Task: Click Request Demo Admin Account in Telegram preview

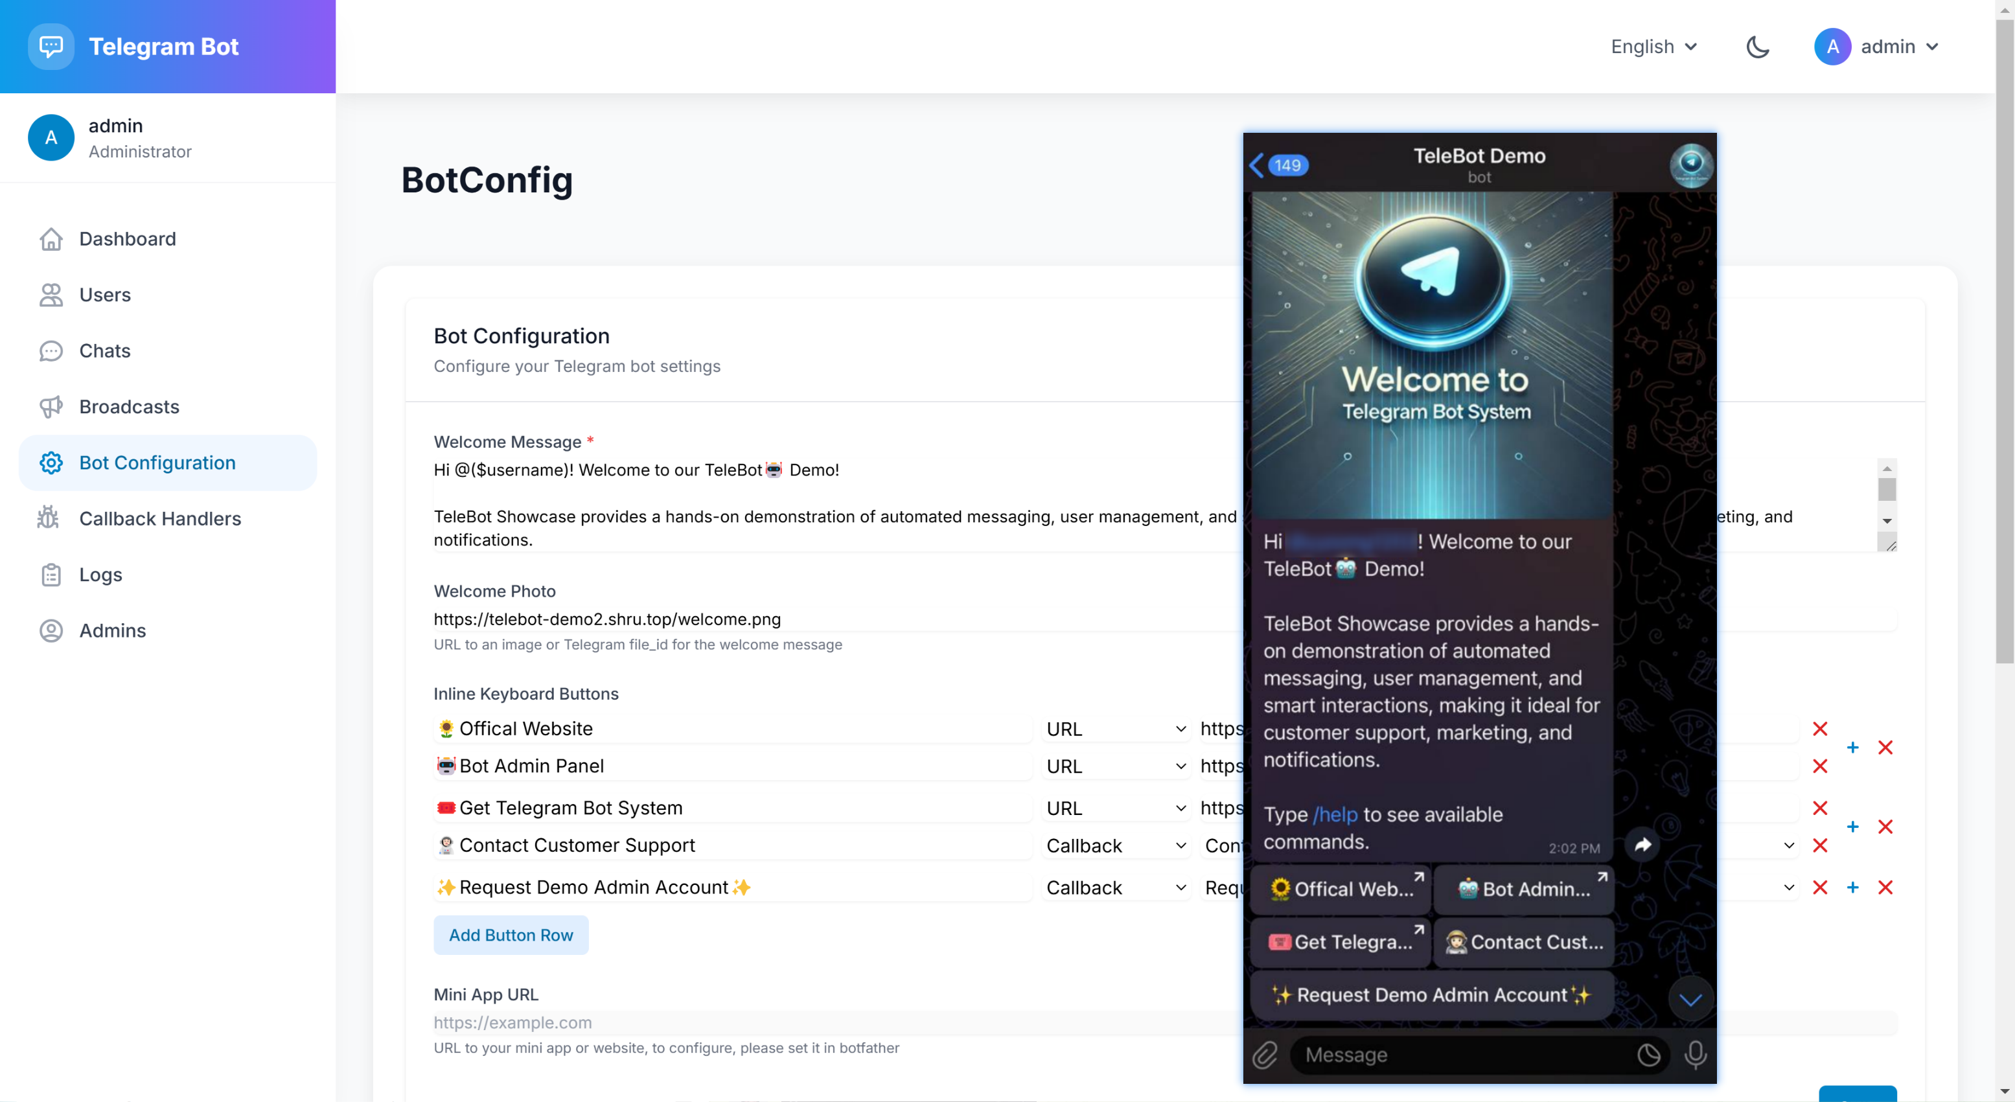Action: click(1431, 995)
